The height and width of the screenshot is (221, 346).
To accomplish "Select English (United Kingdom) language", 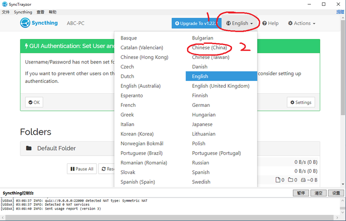I will coord(221,86).
